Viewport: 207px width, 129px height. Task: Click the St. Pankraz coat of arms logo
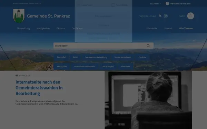pyautogui.click(x=19, y=16)
